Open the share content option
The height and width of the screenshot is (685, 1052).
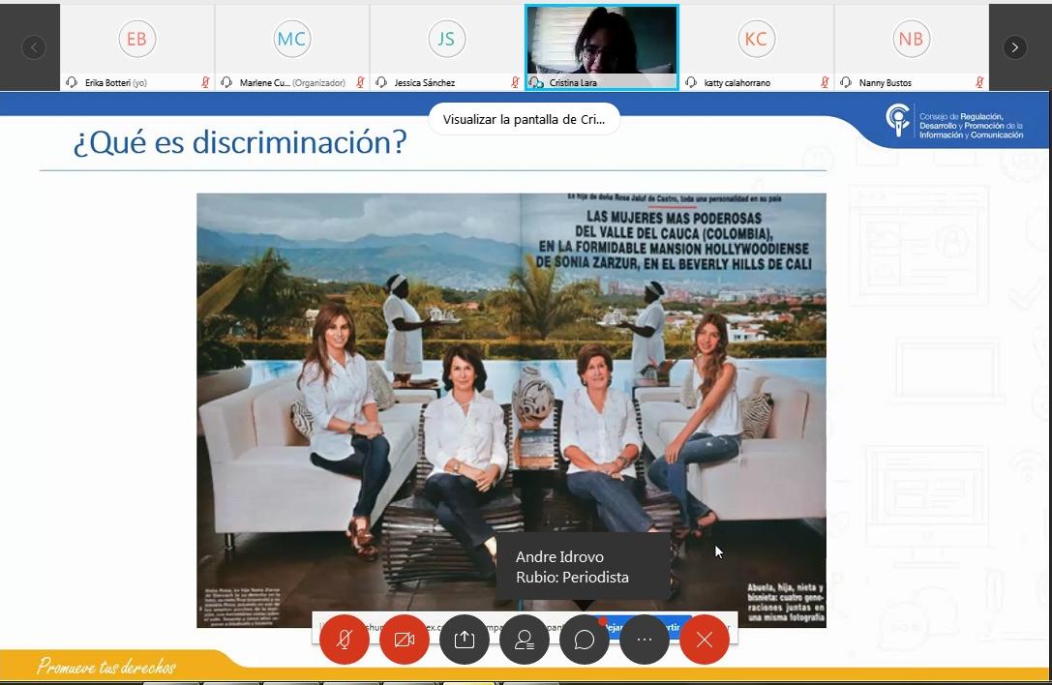(465, 640)
